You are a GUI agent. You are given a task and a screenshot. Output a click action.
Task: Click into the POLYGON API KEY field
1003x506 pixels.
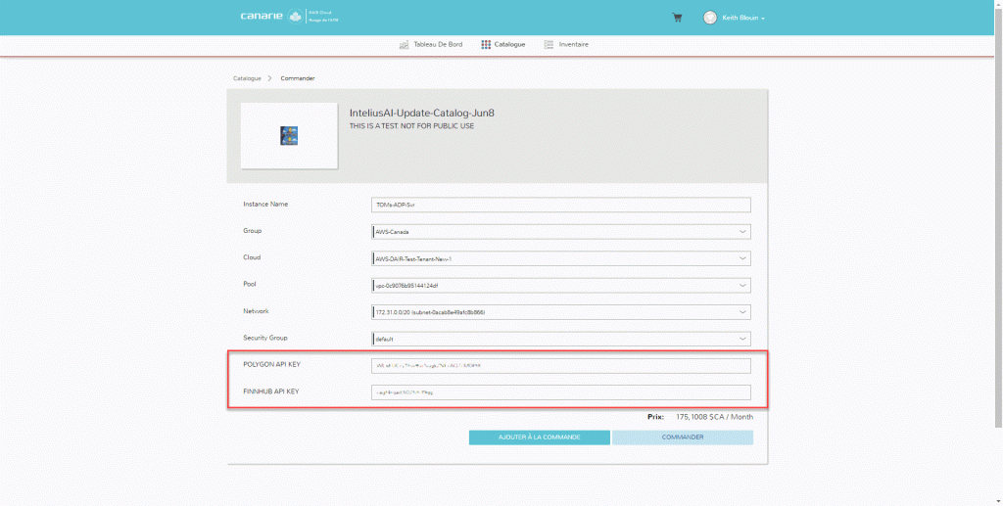[x=560, y=366]
